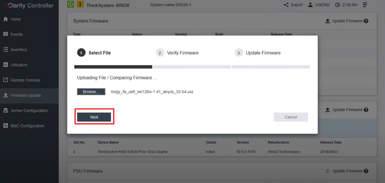Click the Next button
The image size is (385, 183).
[94, 117]
